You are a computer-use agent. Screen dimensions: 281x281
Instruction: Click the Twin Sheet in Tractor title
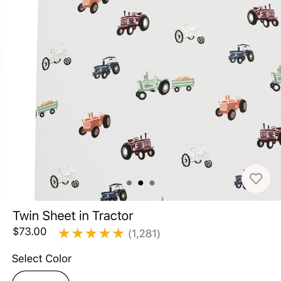coord(73,216)
